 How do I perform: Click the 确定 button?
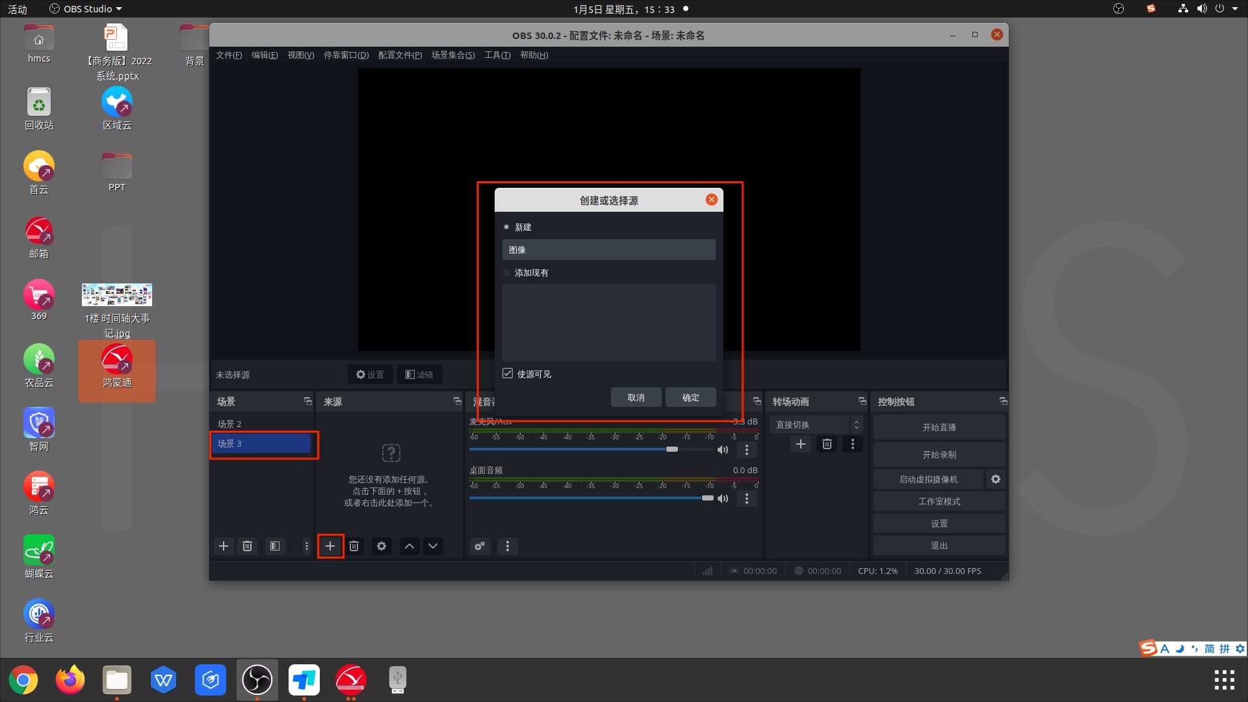coord(690,397)
